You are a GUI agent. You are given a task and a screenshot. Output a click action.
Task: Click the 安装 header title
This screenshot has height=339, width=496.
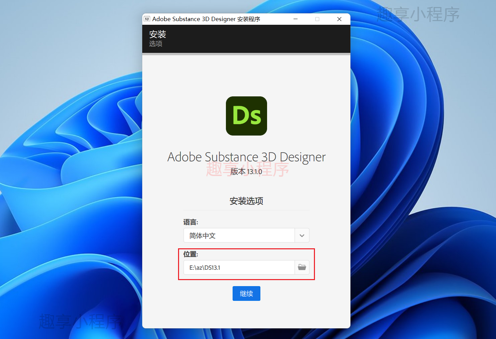(158, 34)
